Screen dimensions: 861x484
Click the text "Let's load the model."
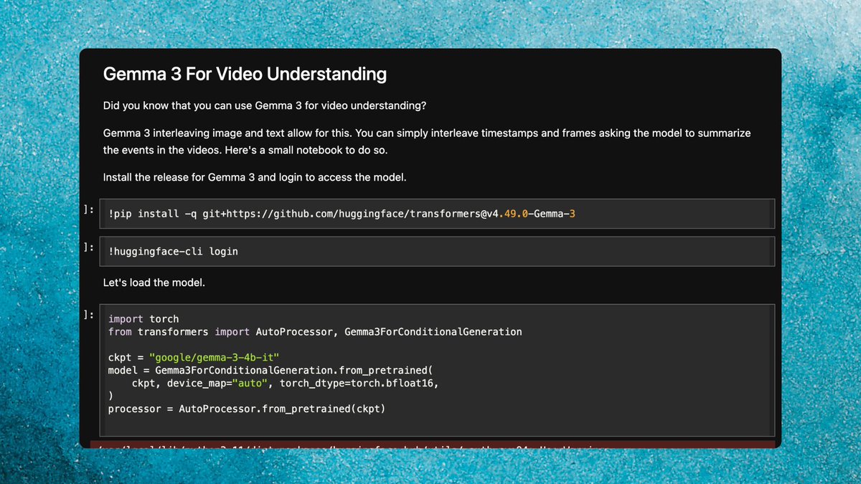[x=154, y=283]
